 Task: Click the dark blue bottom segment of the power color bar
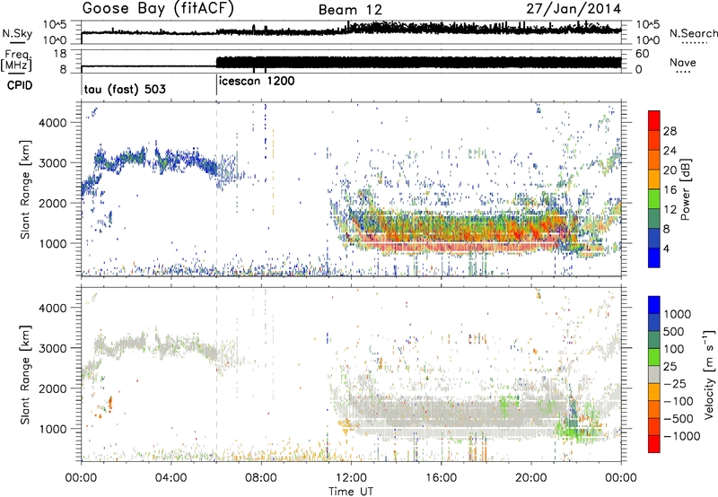pyautogui.click(x=654, y=257)
